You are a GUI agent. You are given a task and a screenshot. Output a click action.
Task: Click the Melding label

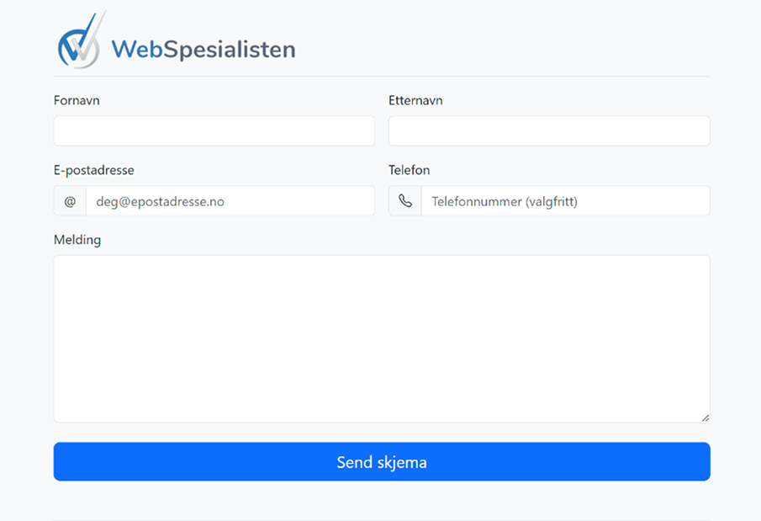(x=77, y=240)
